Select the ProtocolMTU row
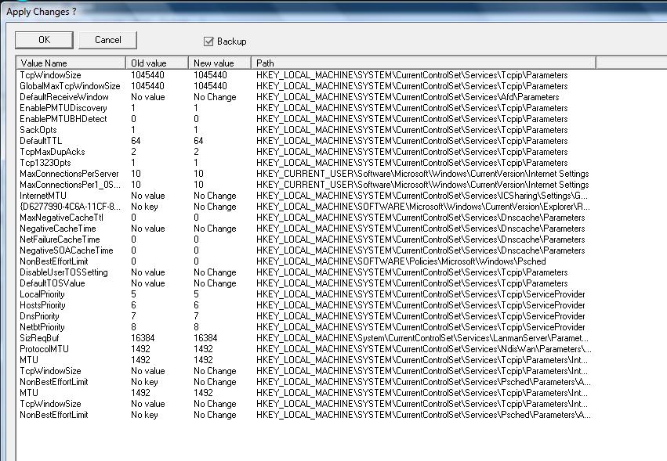Screen dimensions: 667x461 tap(44, 349)
